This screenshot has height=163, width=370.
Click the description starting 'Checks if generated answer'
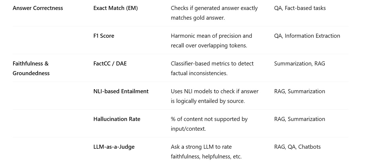[214, 13]
